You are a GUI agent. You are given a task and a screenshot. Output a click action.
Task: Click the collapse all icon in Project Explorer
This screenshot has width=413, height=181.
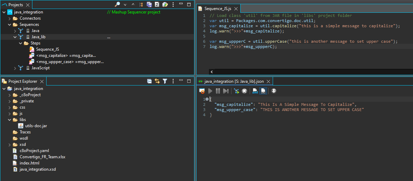[149, 81]
